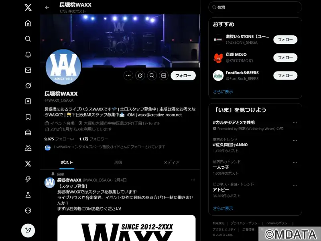Follow FootRock&BEERS account

tap(285, 76)
